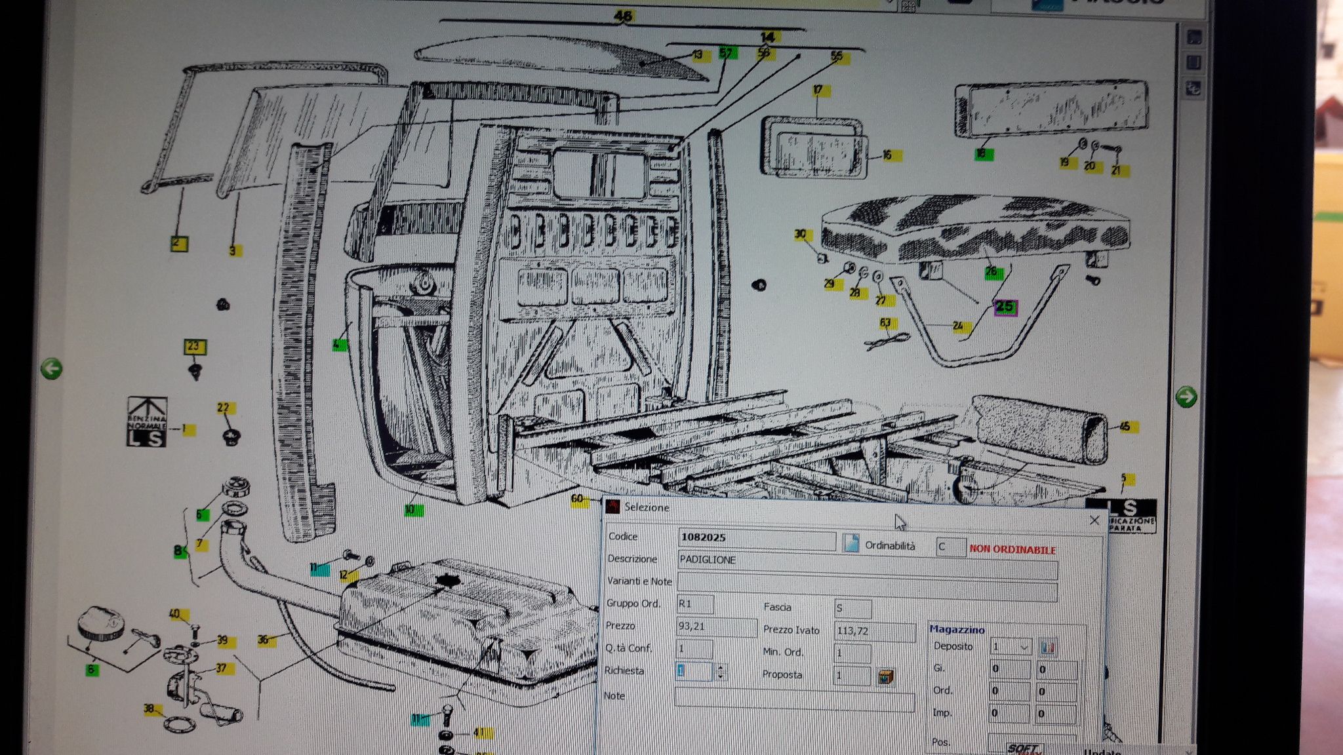Viewport: 1343px width, 755px height.
Task: Click top icon in right sidebar toolbar
Action: pos(1194,38)
